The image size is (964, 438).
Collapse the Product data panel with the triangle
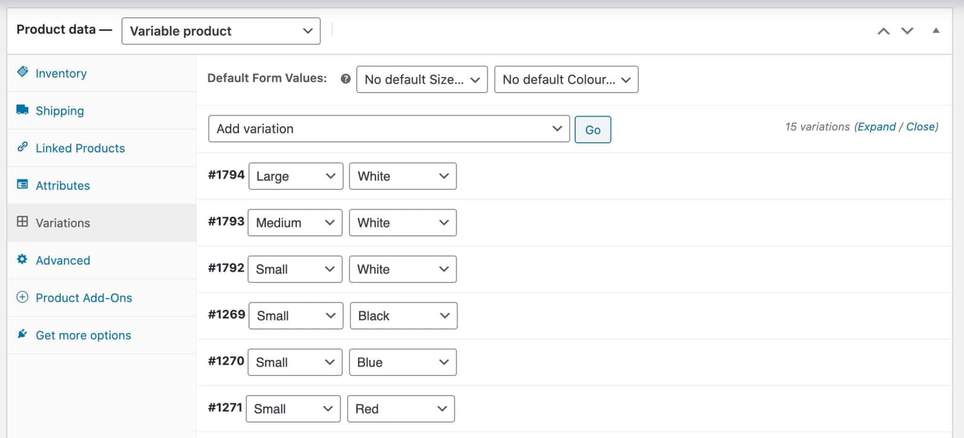tap(936, 31)
